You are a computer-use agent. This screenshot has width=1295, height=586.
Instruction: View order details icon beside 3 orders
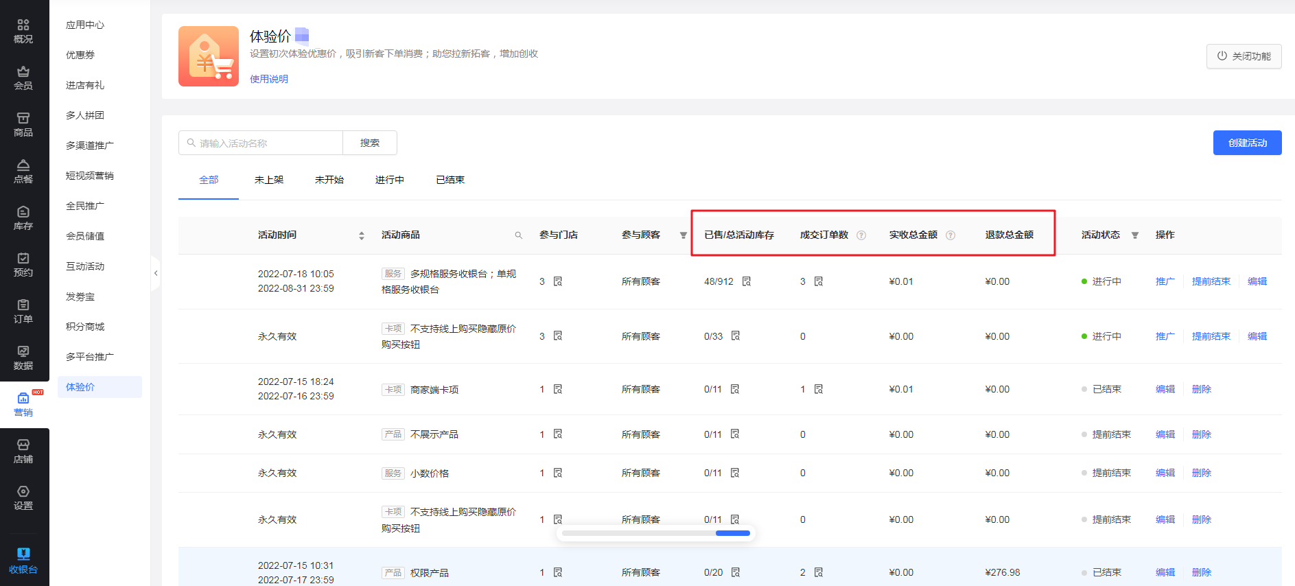819,281
